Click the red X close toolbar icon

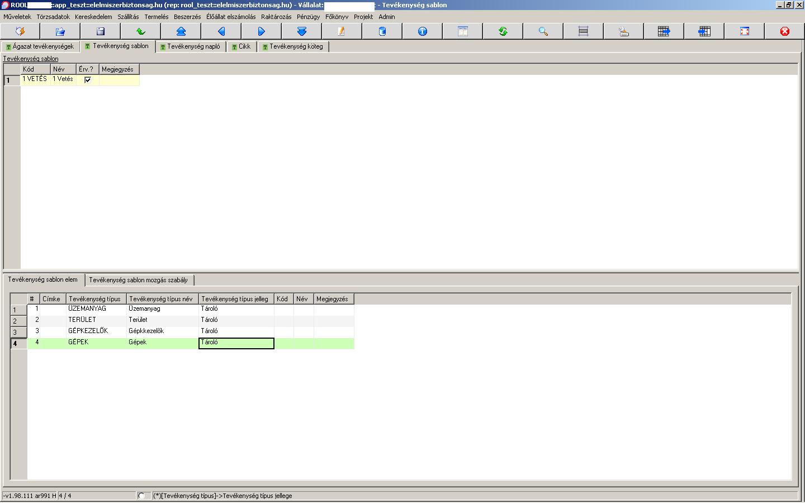[x=785, y=31]
